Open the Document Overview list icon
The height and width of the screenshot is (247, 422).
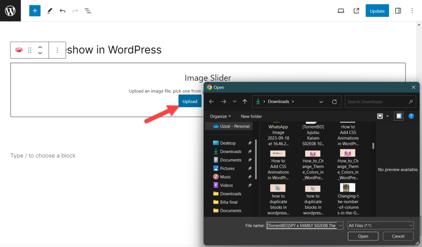(87, 10)
